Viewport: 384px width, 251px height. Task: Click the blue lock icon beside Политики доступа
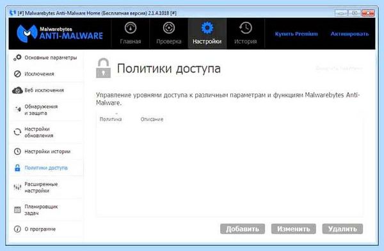click(17, 168)
